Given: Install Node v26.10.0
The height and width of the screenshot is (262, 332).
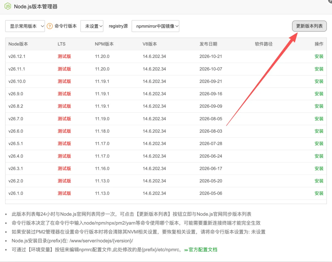Looking at the screenshot, I should pos(319,81).
